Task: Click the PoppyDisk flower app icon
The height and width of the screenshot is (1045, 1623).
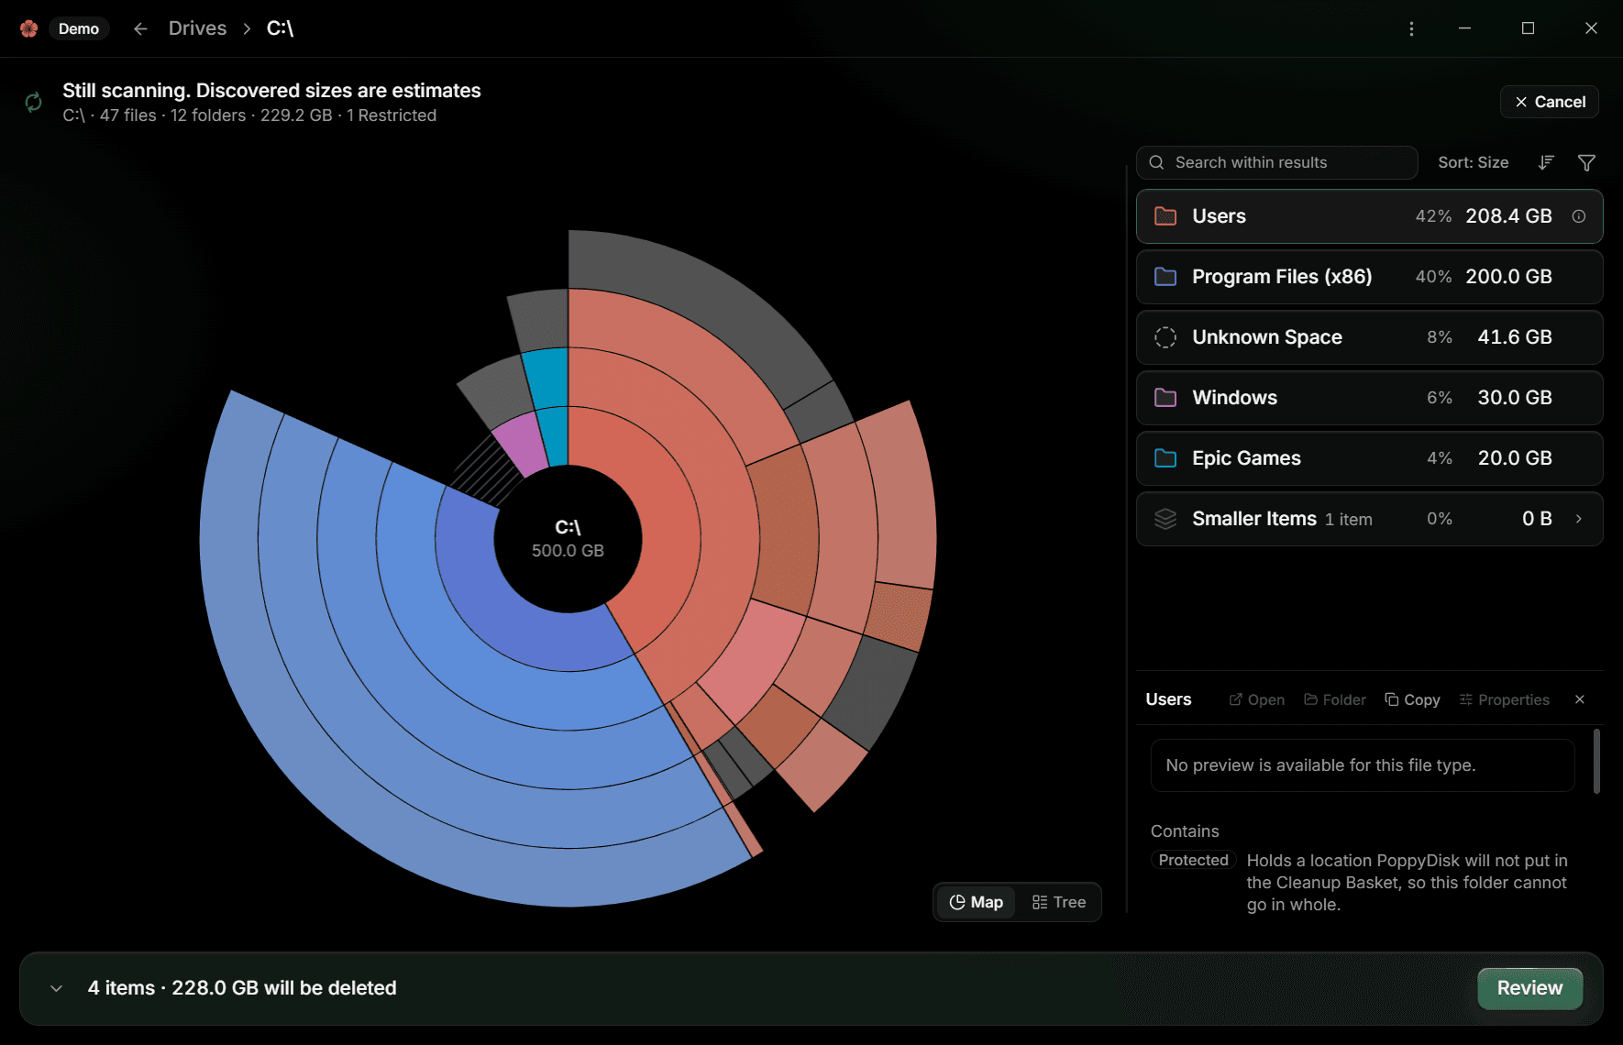Action: pos(28,28)
